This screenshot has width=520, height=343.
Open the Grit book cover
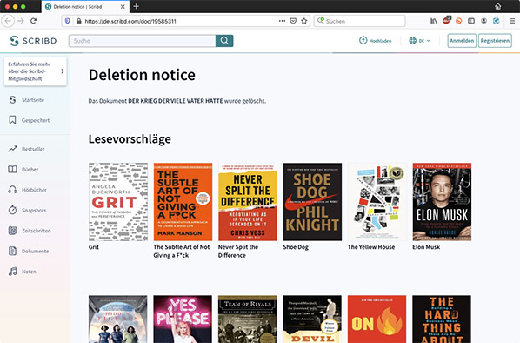(118, 202)
